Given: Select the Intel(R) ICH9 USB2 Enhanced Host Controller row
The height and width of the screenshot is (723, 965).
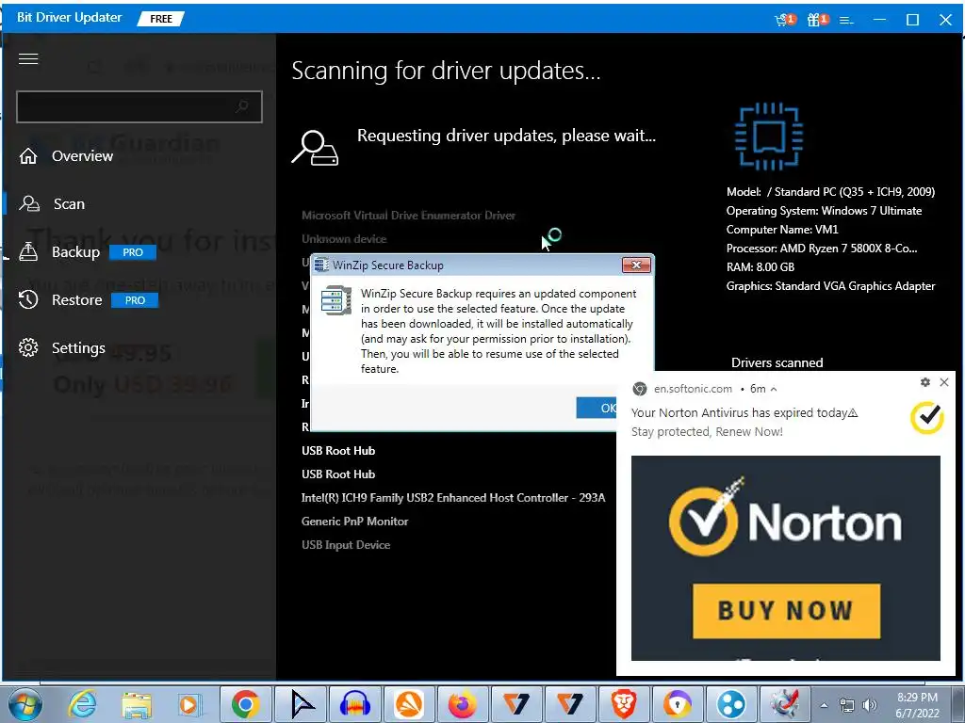Looking at the screenshot, I should (453, 497).
